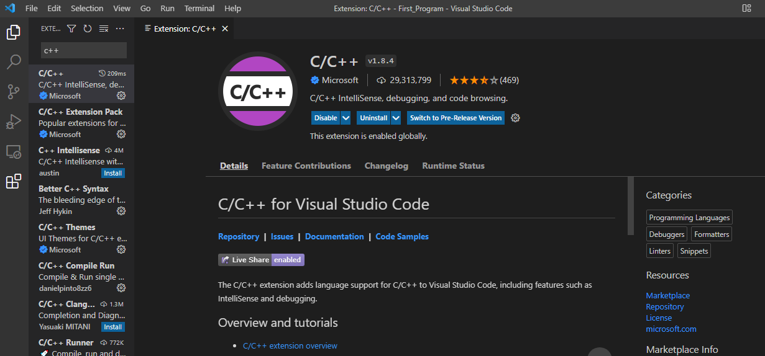Select the Snippets category
The width and height of the screenshot is (765, 356).
[x=694, y=251]
